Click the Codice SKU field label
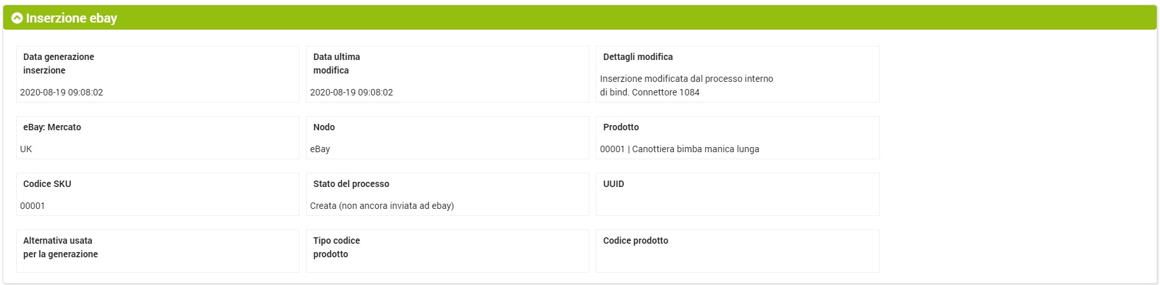The height and width of the screenshot is (285, 1160). (x=47, y=184)
